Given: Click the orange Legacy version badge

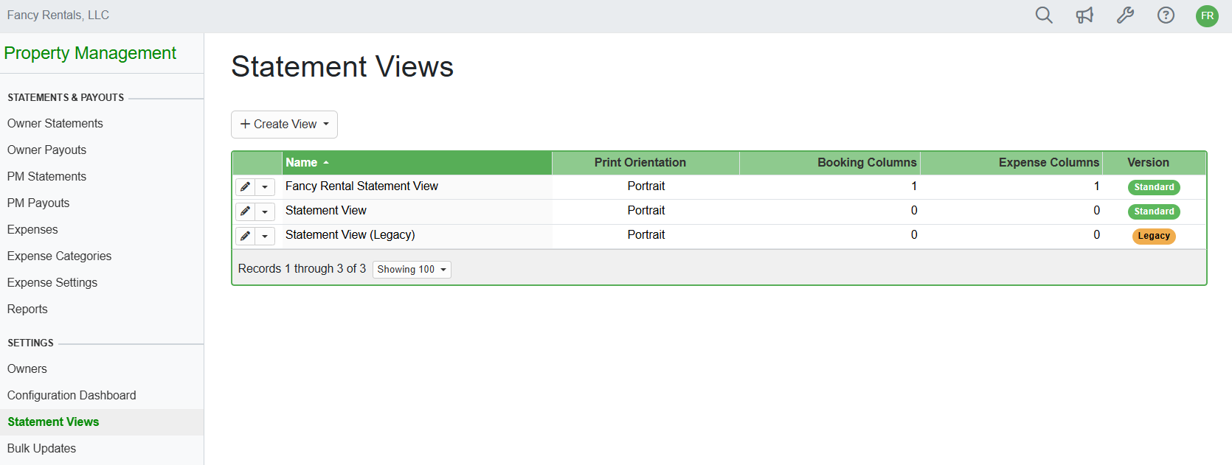Looking at the screenshot, I should [1154, 236].
